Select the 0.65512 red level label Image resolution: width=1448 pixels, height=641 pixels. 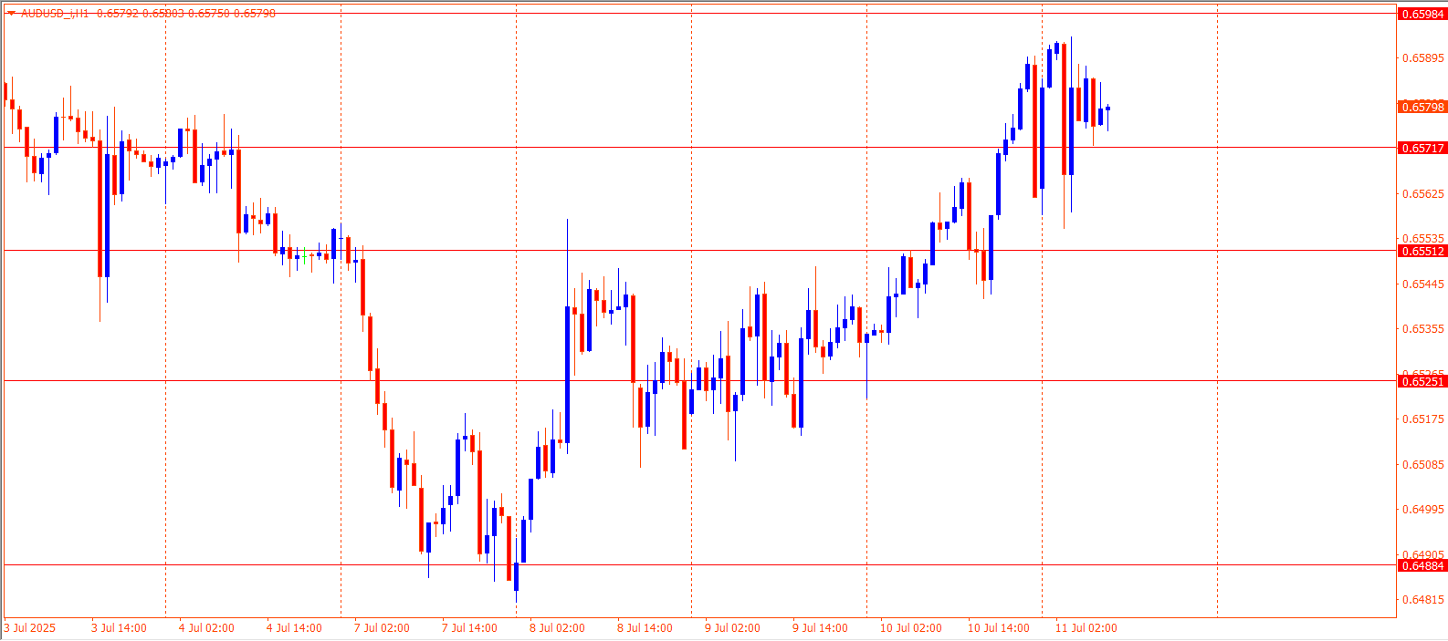[x=1422, y=251]
